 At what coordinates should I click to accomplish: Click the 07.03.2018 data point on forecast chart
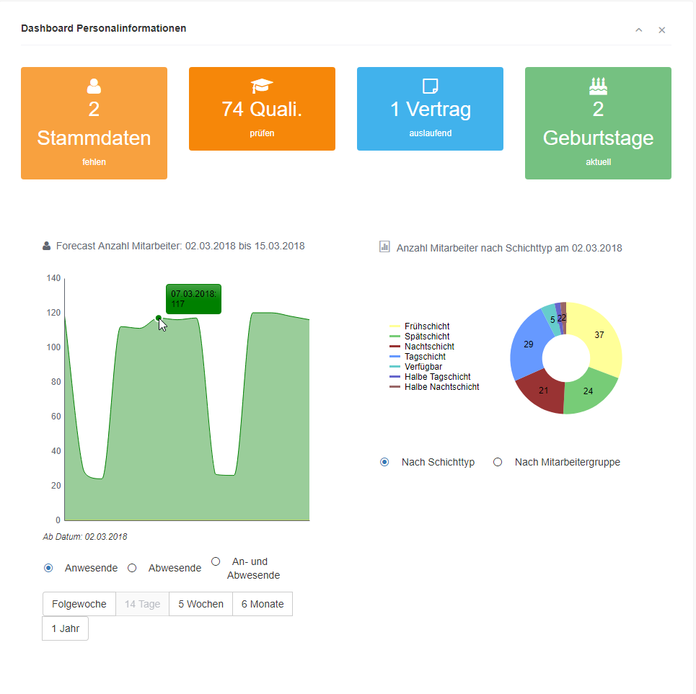click(159, 318)
